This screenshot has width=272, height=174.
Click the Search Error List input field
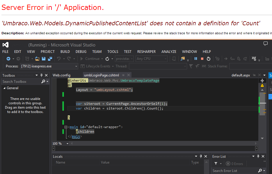[235, 171]
